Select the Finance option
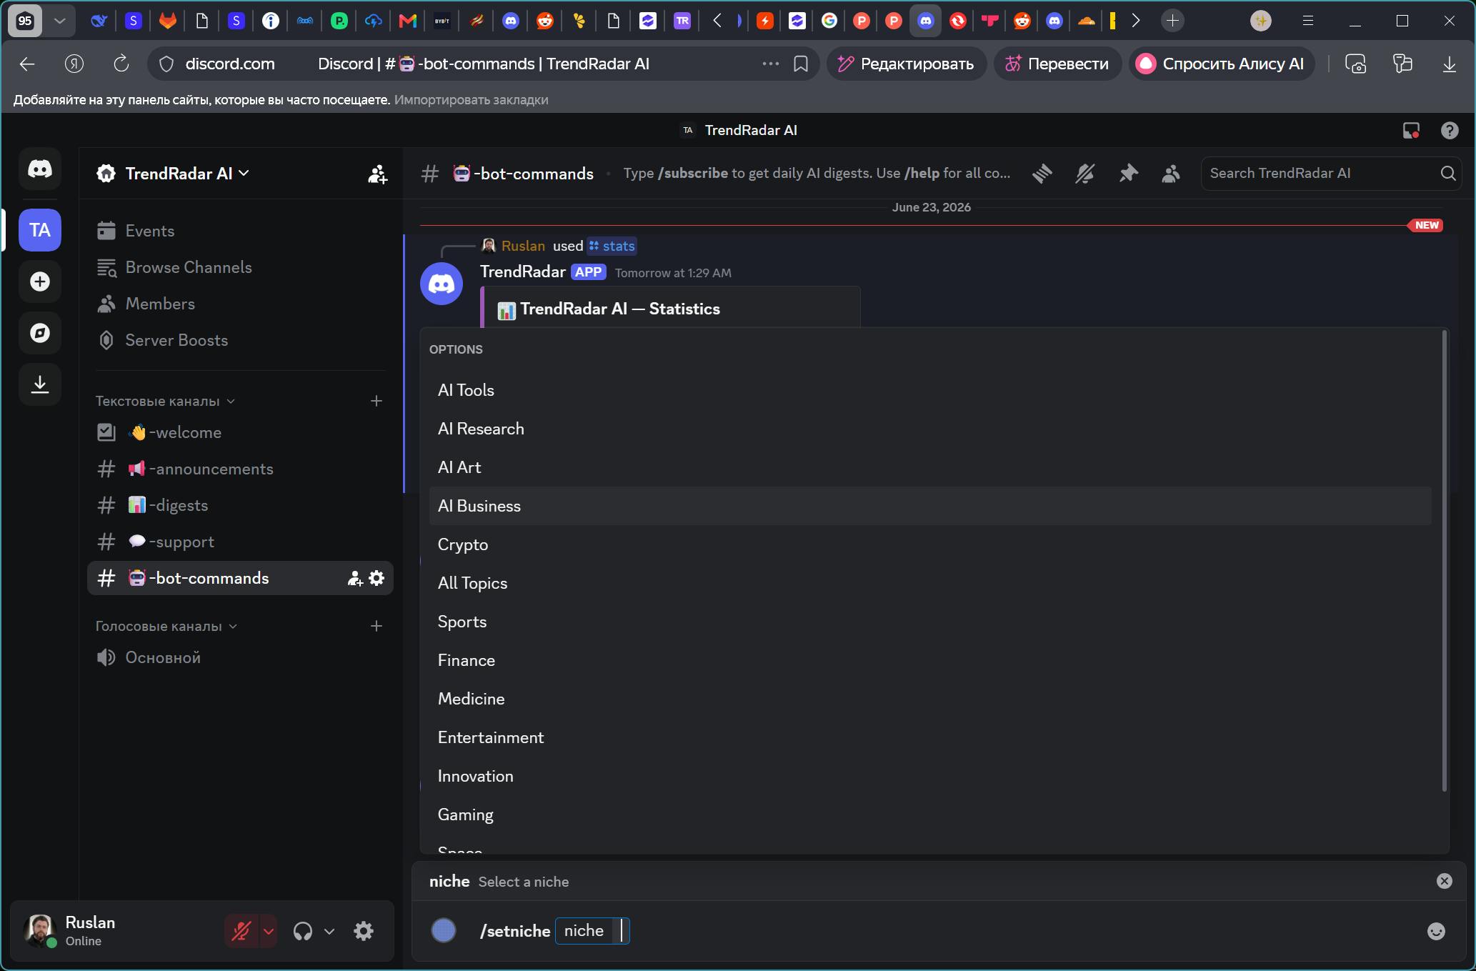The image size is (1476, 971). click(x=930, y=660)
